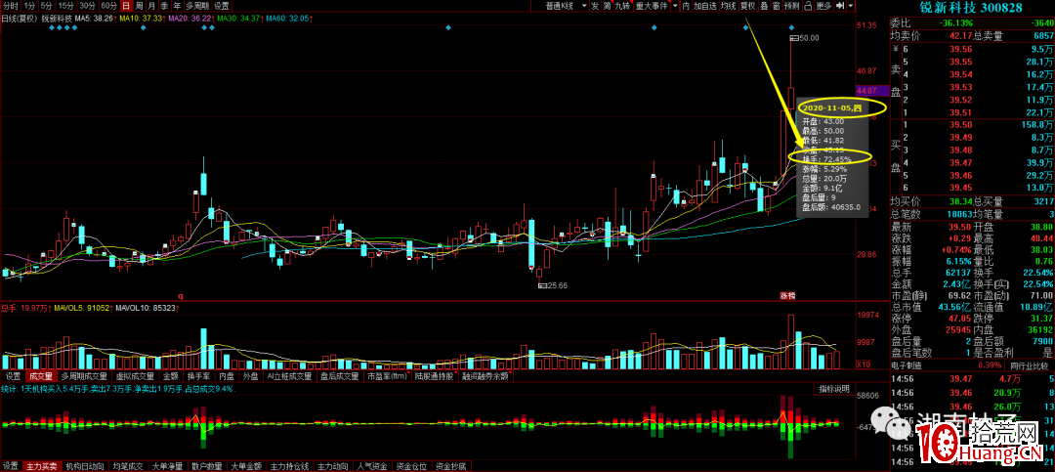Toggle the 均线 moving averages button

pos(728,6)
